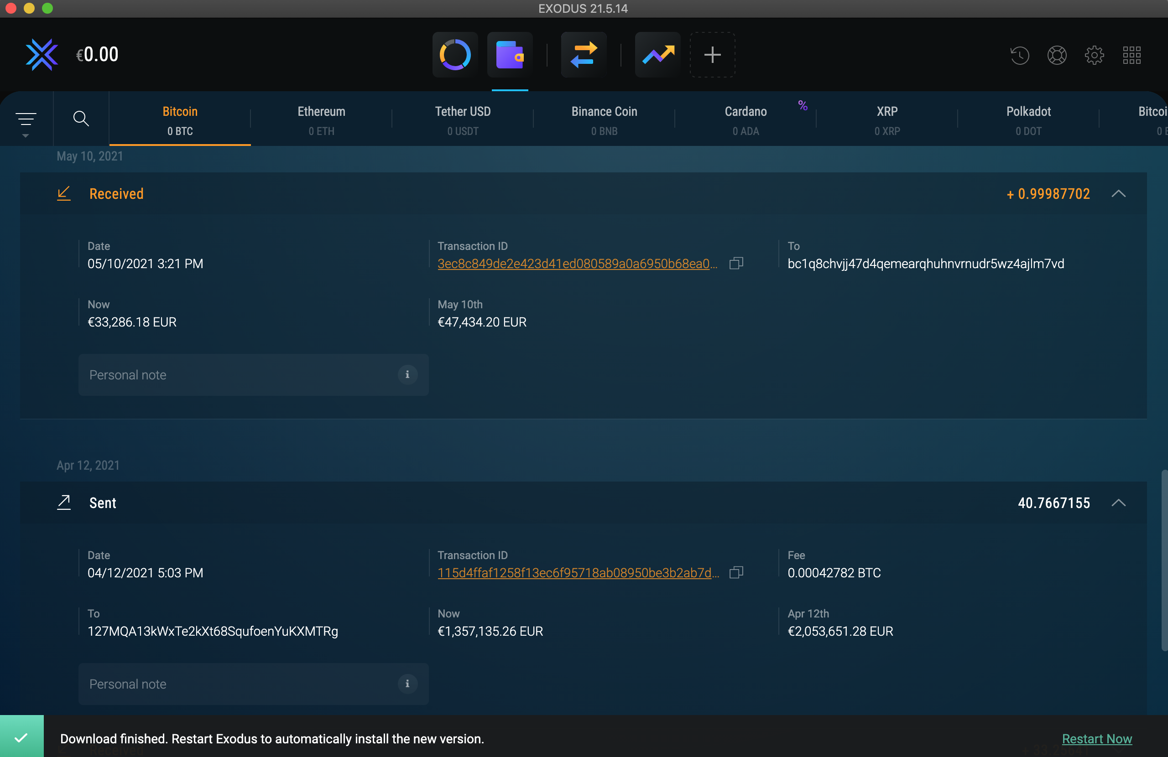Click address 127MQA13kWxTe2kXt68SqufoenYuKXMTRg
This screenshot has height=757, width=1168.
click(213, 632)
